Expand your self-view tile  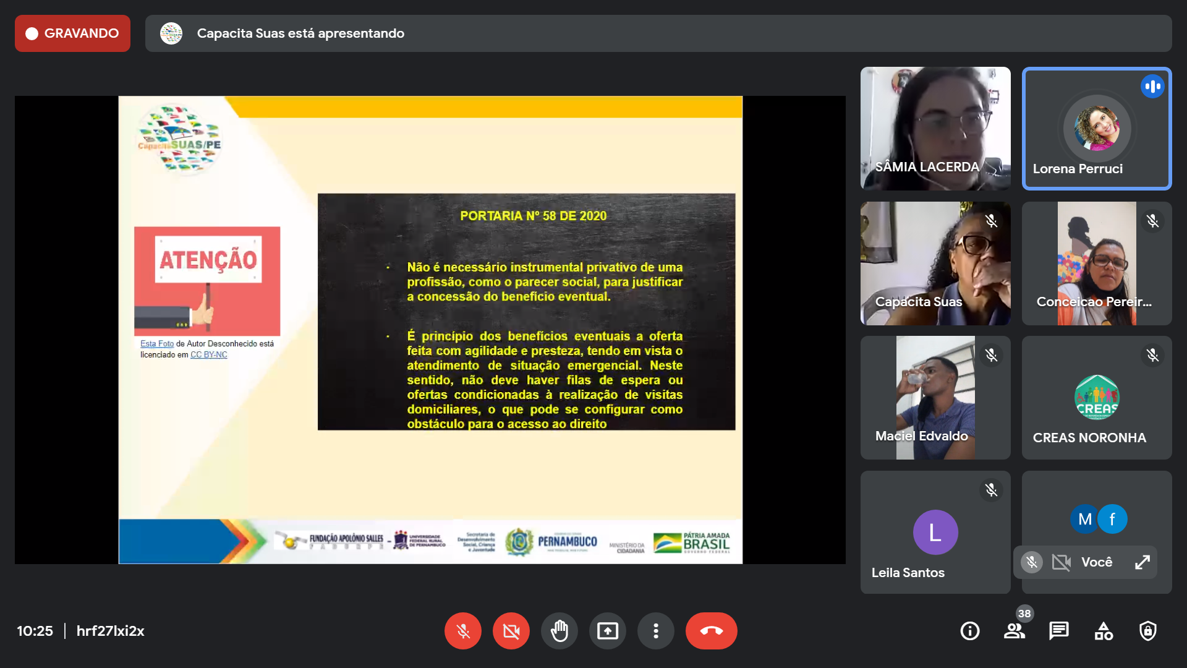(x=1142, y=562)
